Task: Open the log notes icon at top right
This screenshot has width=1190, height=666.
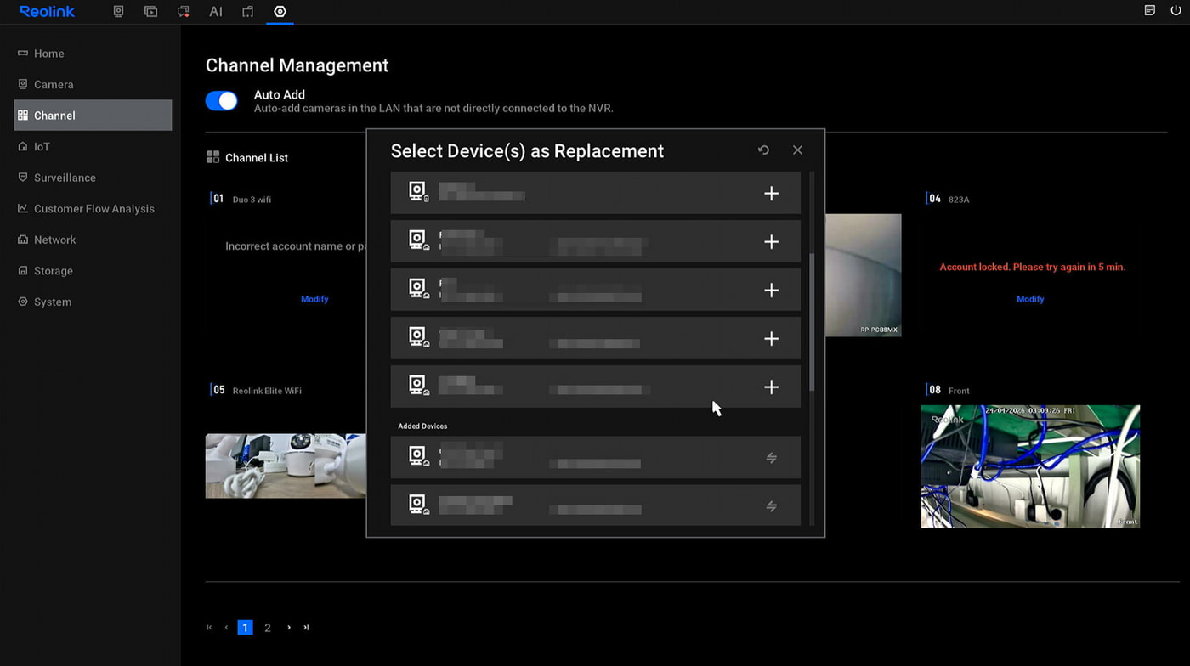Action: point(1149,11)
